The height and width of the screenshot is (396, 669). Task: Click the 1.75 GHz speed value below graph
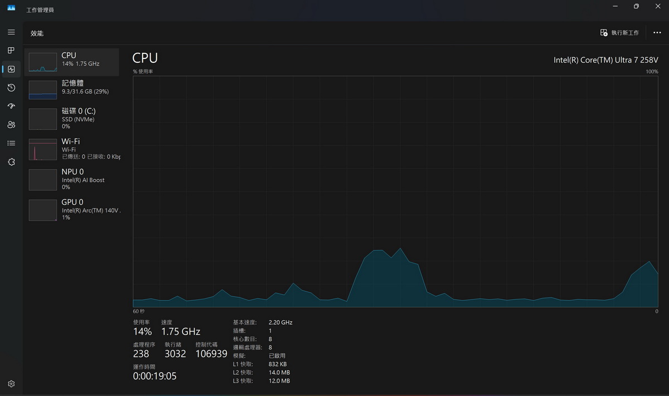point(181,331)
